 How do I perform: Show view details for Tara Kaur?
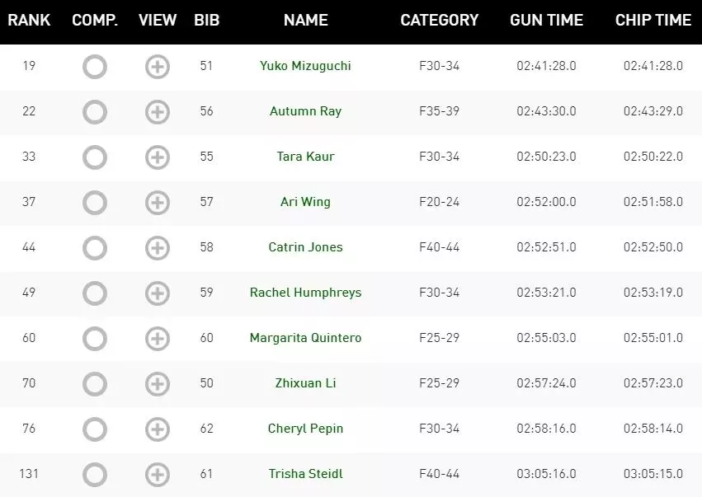coord(157,157)
